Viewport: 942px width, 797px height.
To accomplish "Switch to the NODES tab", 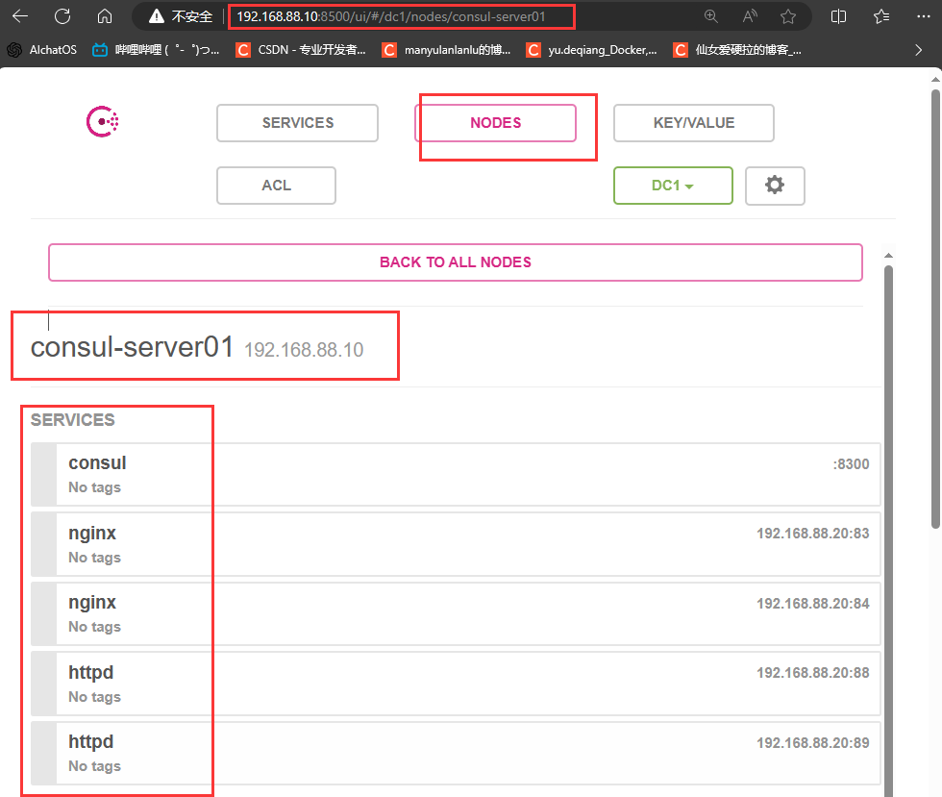I will [496, 123].
